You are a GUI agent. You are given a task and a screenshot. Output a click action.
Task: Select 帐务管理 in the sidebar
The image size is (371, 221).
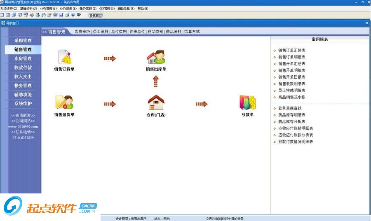[x=23, y=86]
